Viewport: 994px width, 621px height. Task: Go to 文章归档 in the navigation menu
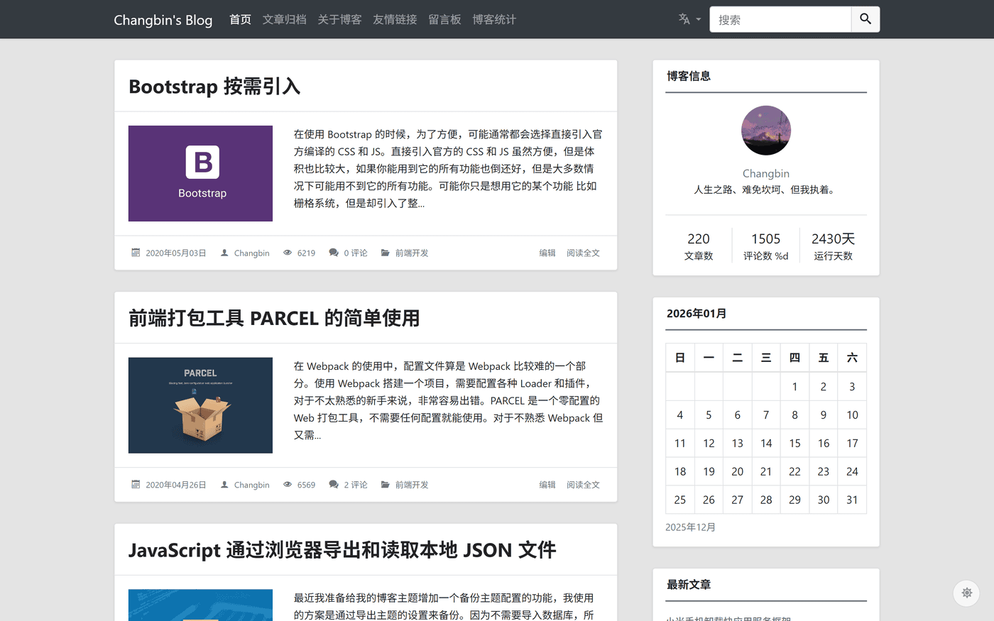[284, 19]
